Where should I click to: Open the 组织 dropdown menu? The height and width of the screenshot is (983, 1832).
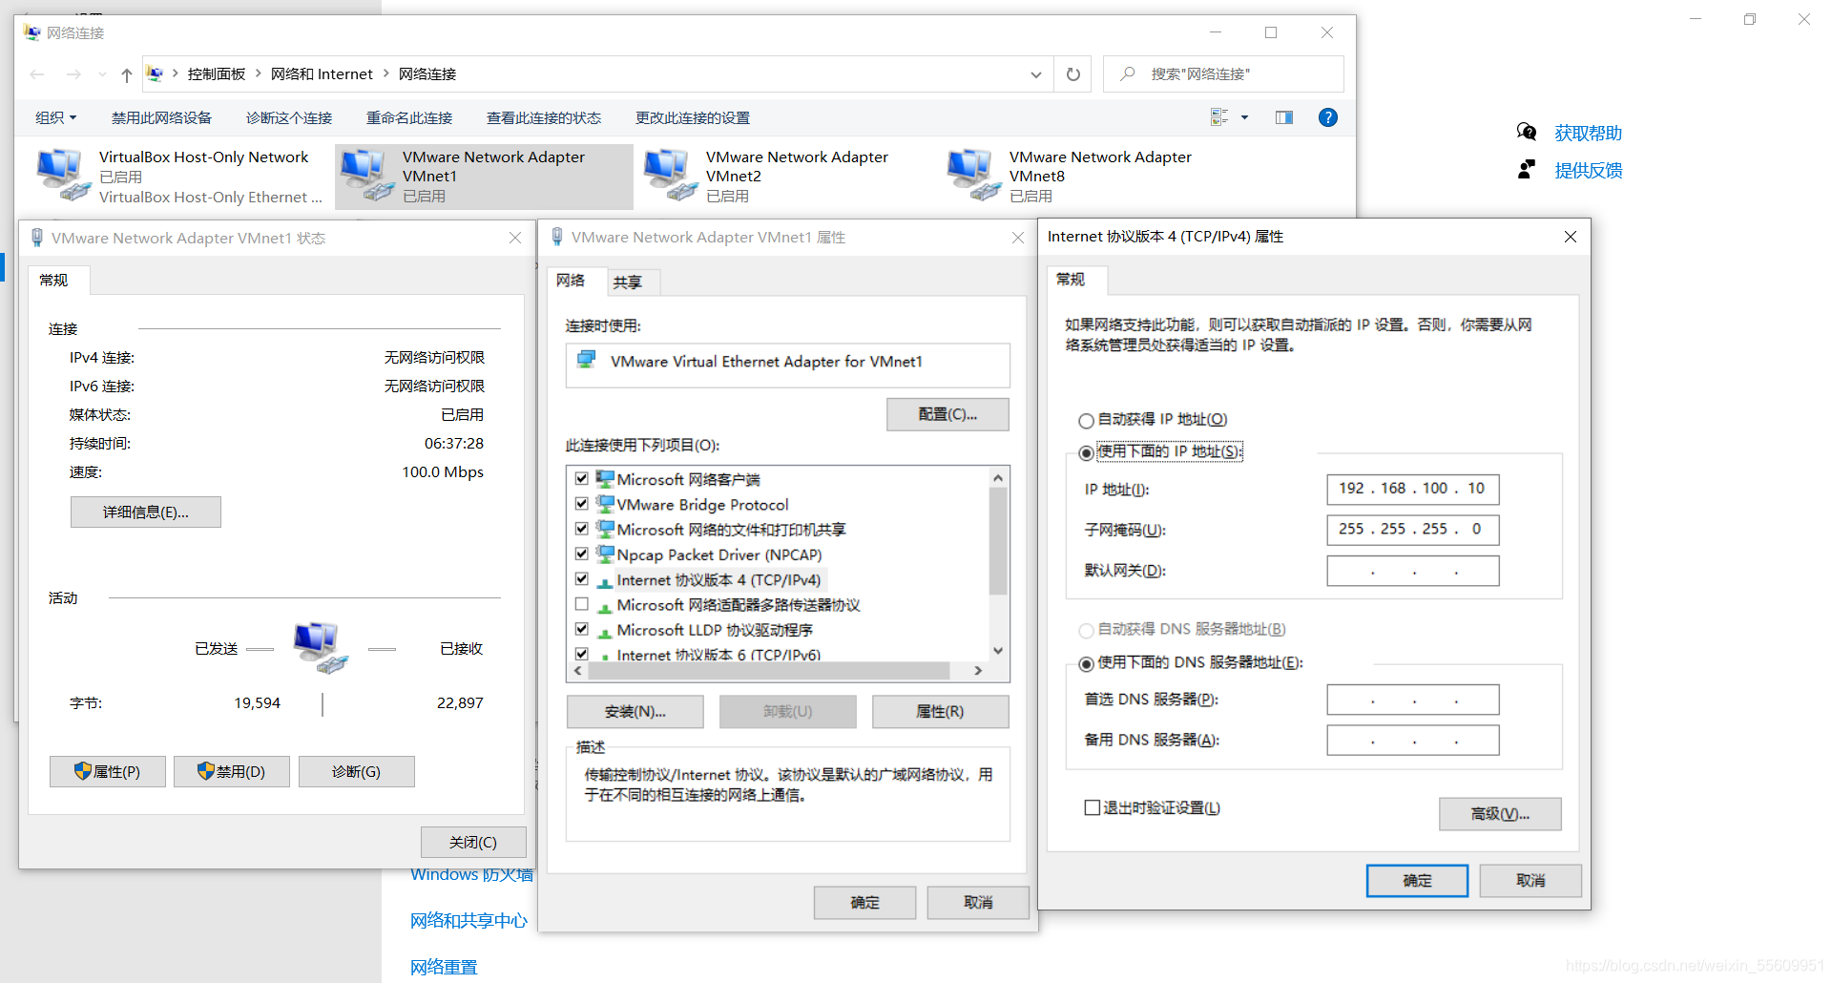(x=55, y=117)
